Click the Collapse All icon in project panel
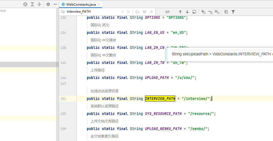 (39, 4)
